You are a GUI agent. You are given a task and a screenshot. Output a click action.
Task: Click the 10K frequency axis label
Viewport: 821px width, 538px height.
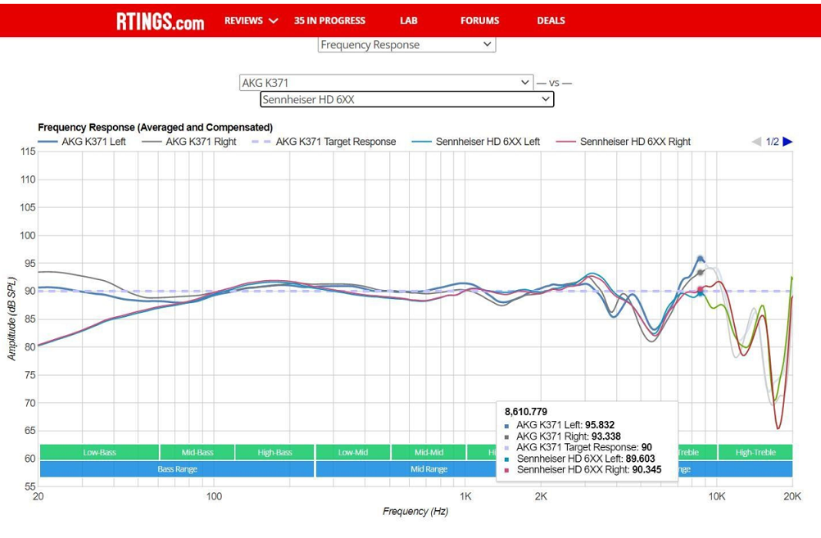point(716,496)
